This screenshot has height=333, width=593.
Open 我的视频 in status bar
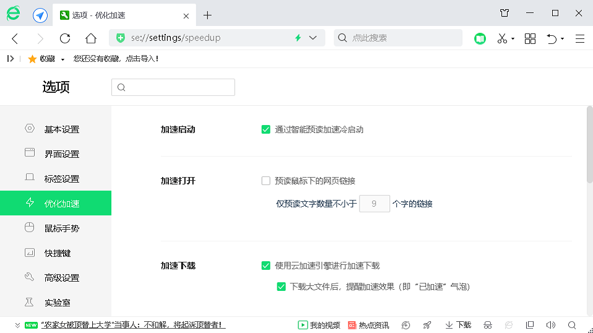[319, 325]
